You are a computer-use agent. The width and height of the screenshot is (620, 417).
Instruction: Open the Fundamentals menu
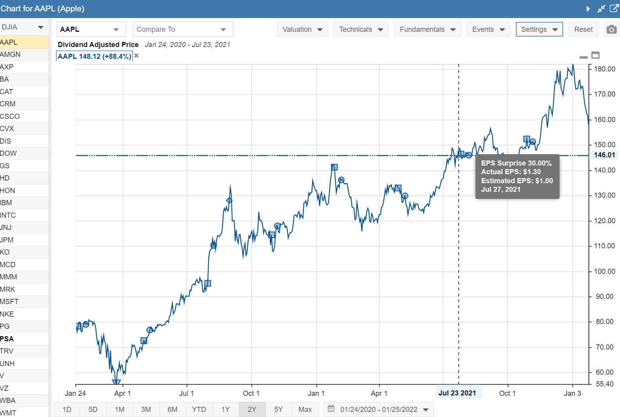click(427, 29)
